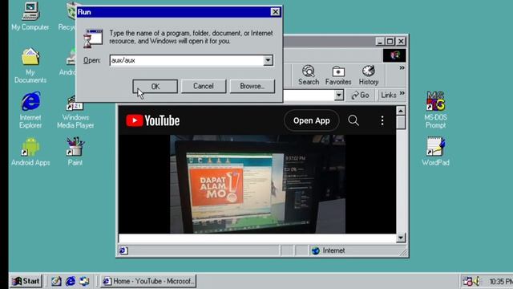This screenshot has width=513, height=289.
Task: Click browser scrollbar up arrow
Action: pos(401,111)
